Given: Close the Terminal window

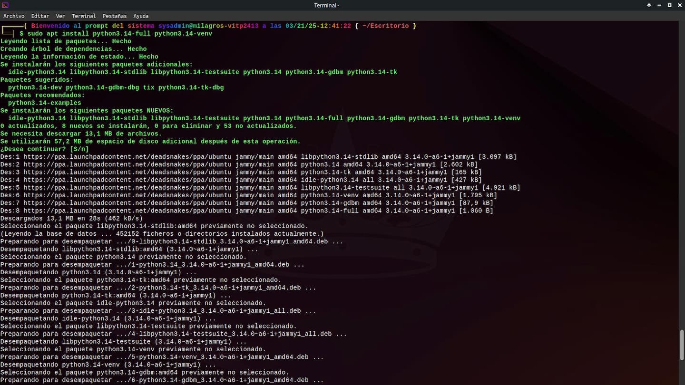Looking at the screenshot, I should [679, 5].
